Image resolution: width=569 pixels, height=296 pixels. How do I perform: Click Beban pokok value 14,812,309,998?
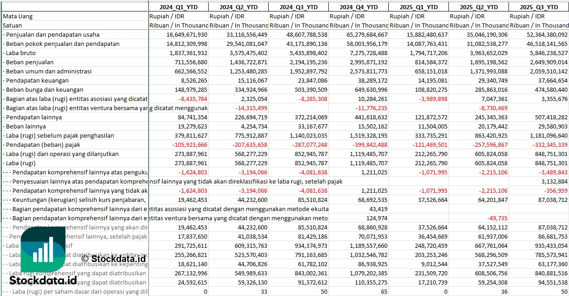pyautogui.click(x=187, y=44)
